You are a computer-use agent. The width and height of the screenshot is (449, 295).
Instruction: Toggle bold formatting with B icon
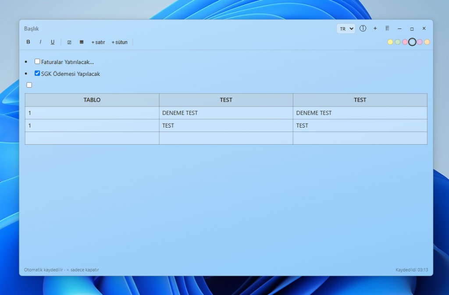28,42
